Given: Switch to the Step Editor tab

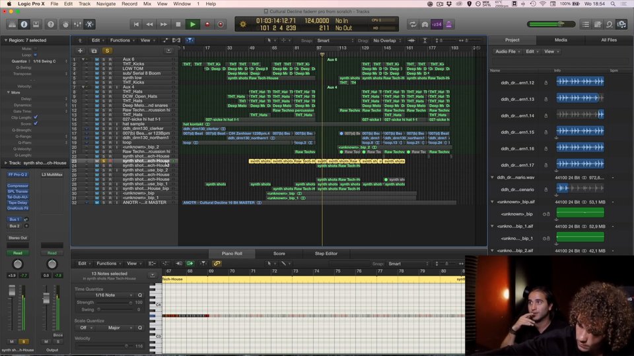Looking at the screenshot, I should click(x=326, y=253).
